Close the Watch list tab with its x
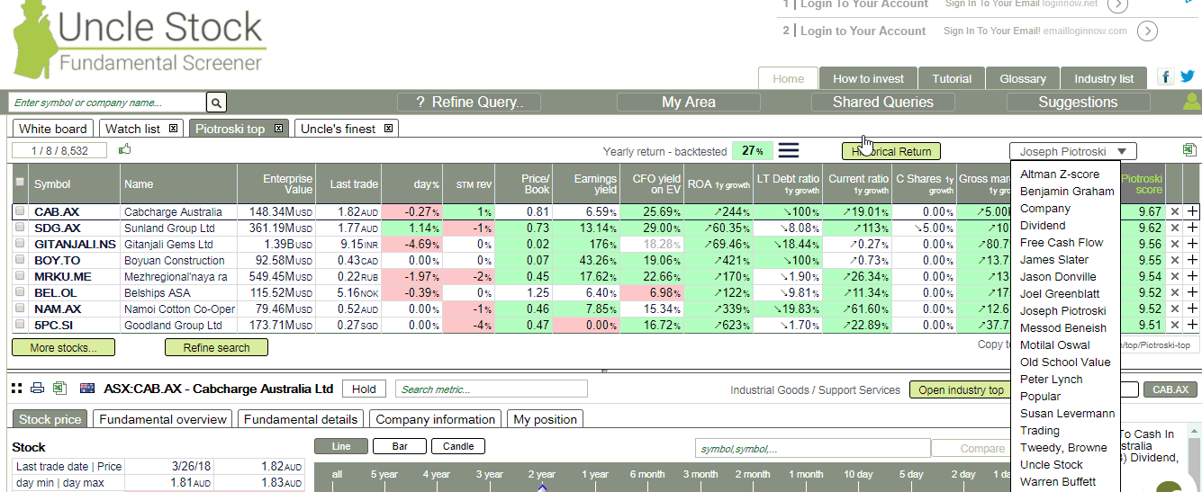The image size is (1202, 492). point(174,129)
